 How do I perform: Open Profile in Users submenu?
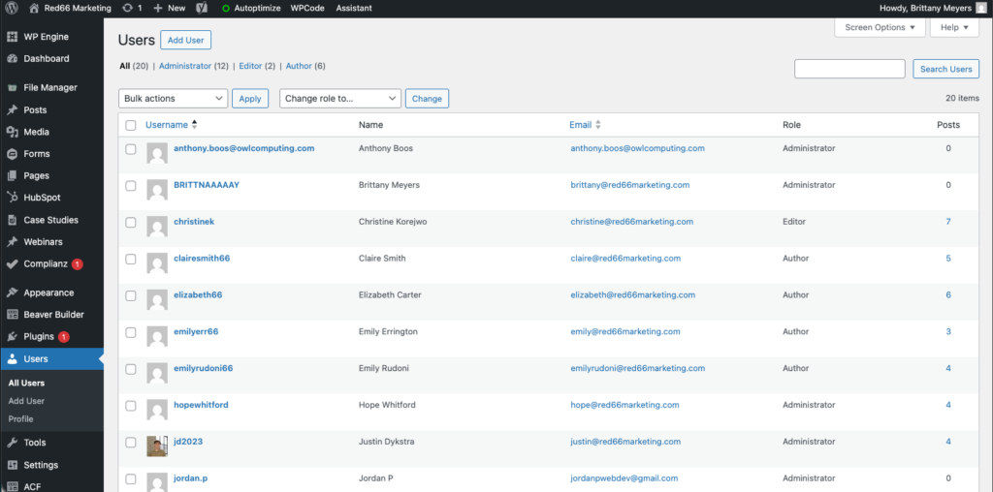tap(20, 418)
